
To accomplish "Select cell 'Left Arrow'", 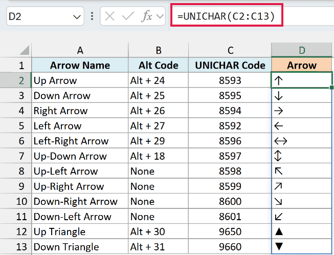I will click(x=80, y=125).
